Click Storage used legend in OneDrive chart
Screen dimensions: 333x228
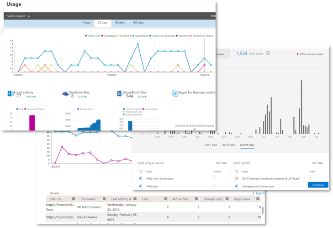(85, 109)
